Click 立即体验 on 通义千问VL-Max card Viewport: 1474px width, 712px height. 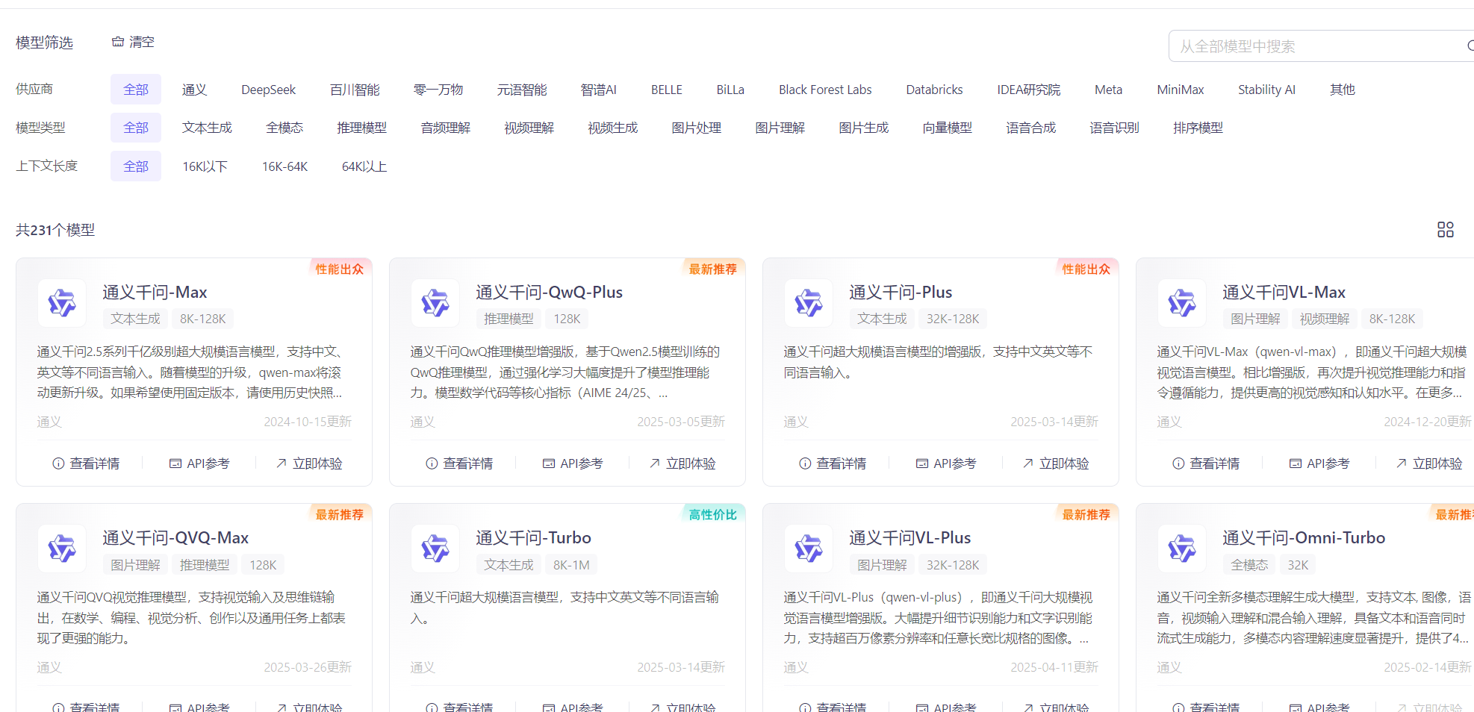[x=1429, y=463]
